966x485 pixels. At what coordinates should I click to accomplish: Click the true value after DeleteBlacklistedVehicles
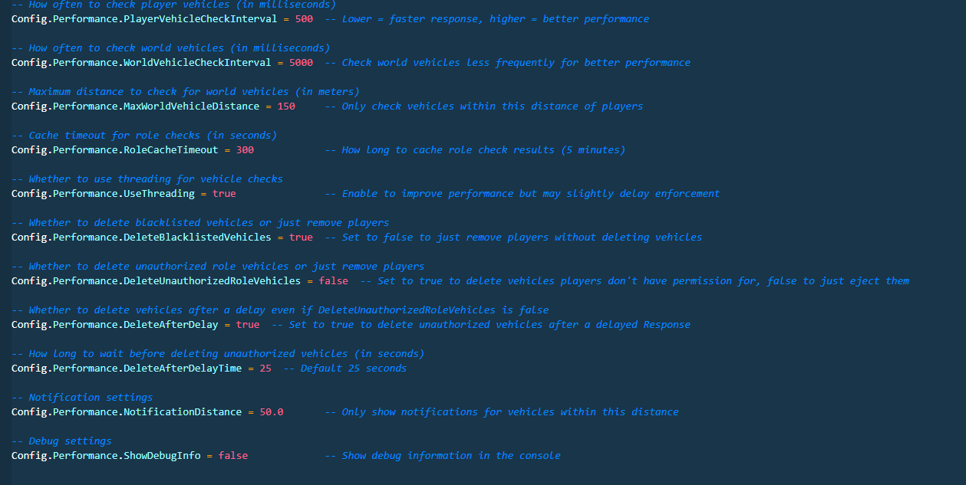pyautogui.click(x=301, y=237)
